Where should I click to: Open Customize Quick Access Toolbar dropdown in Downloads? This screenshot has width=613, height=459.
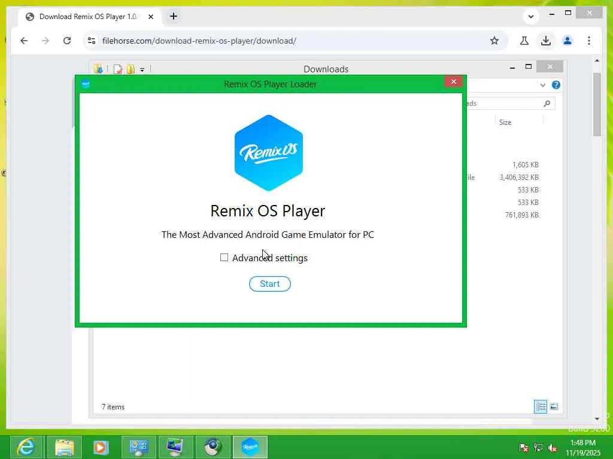142,70
